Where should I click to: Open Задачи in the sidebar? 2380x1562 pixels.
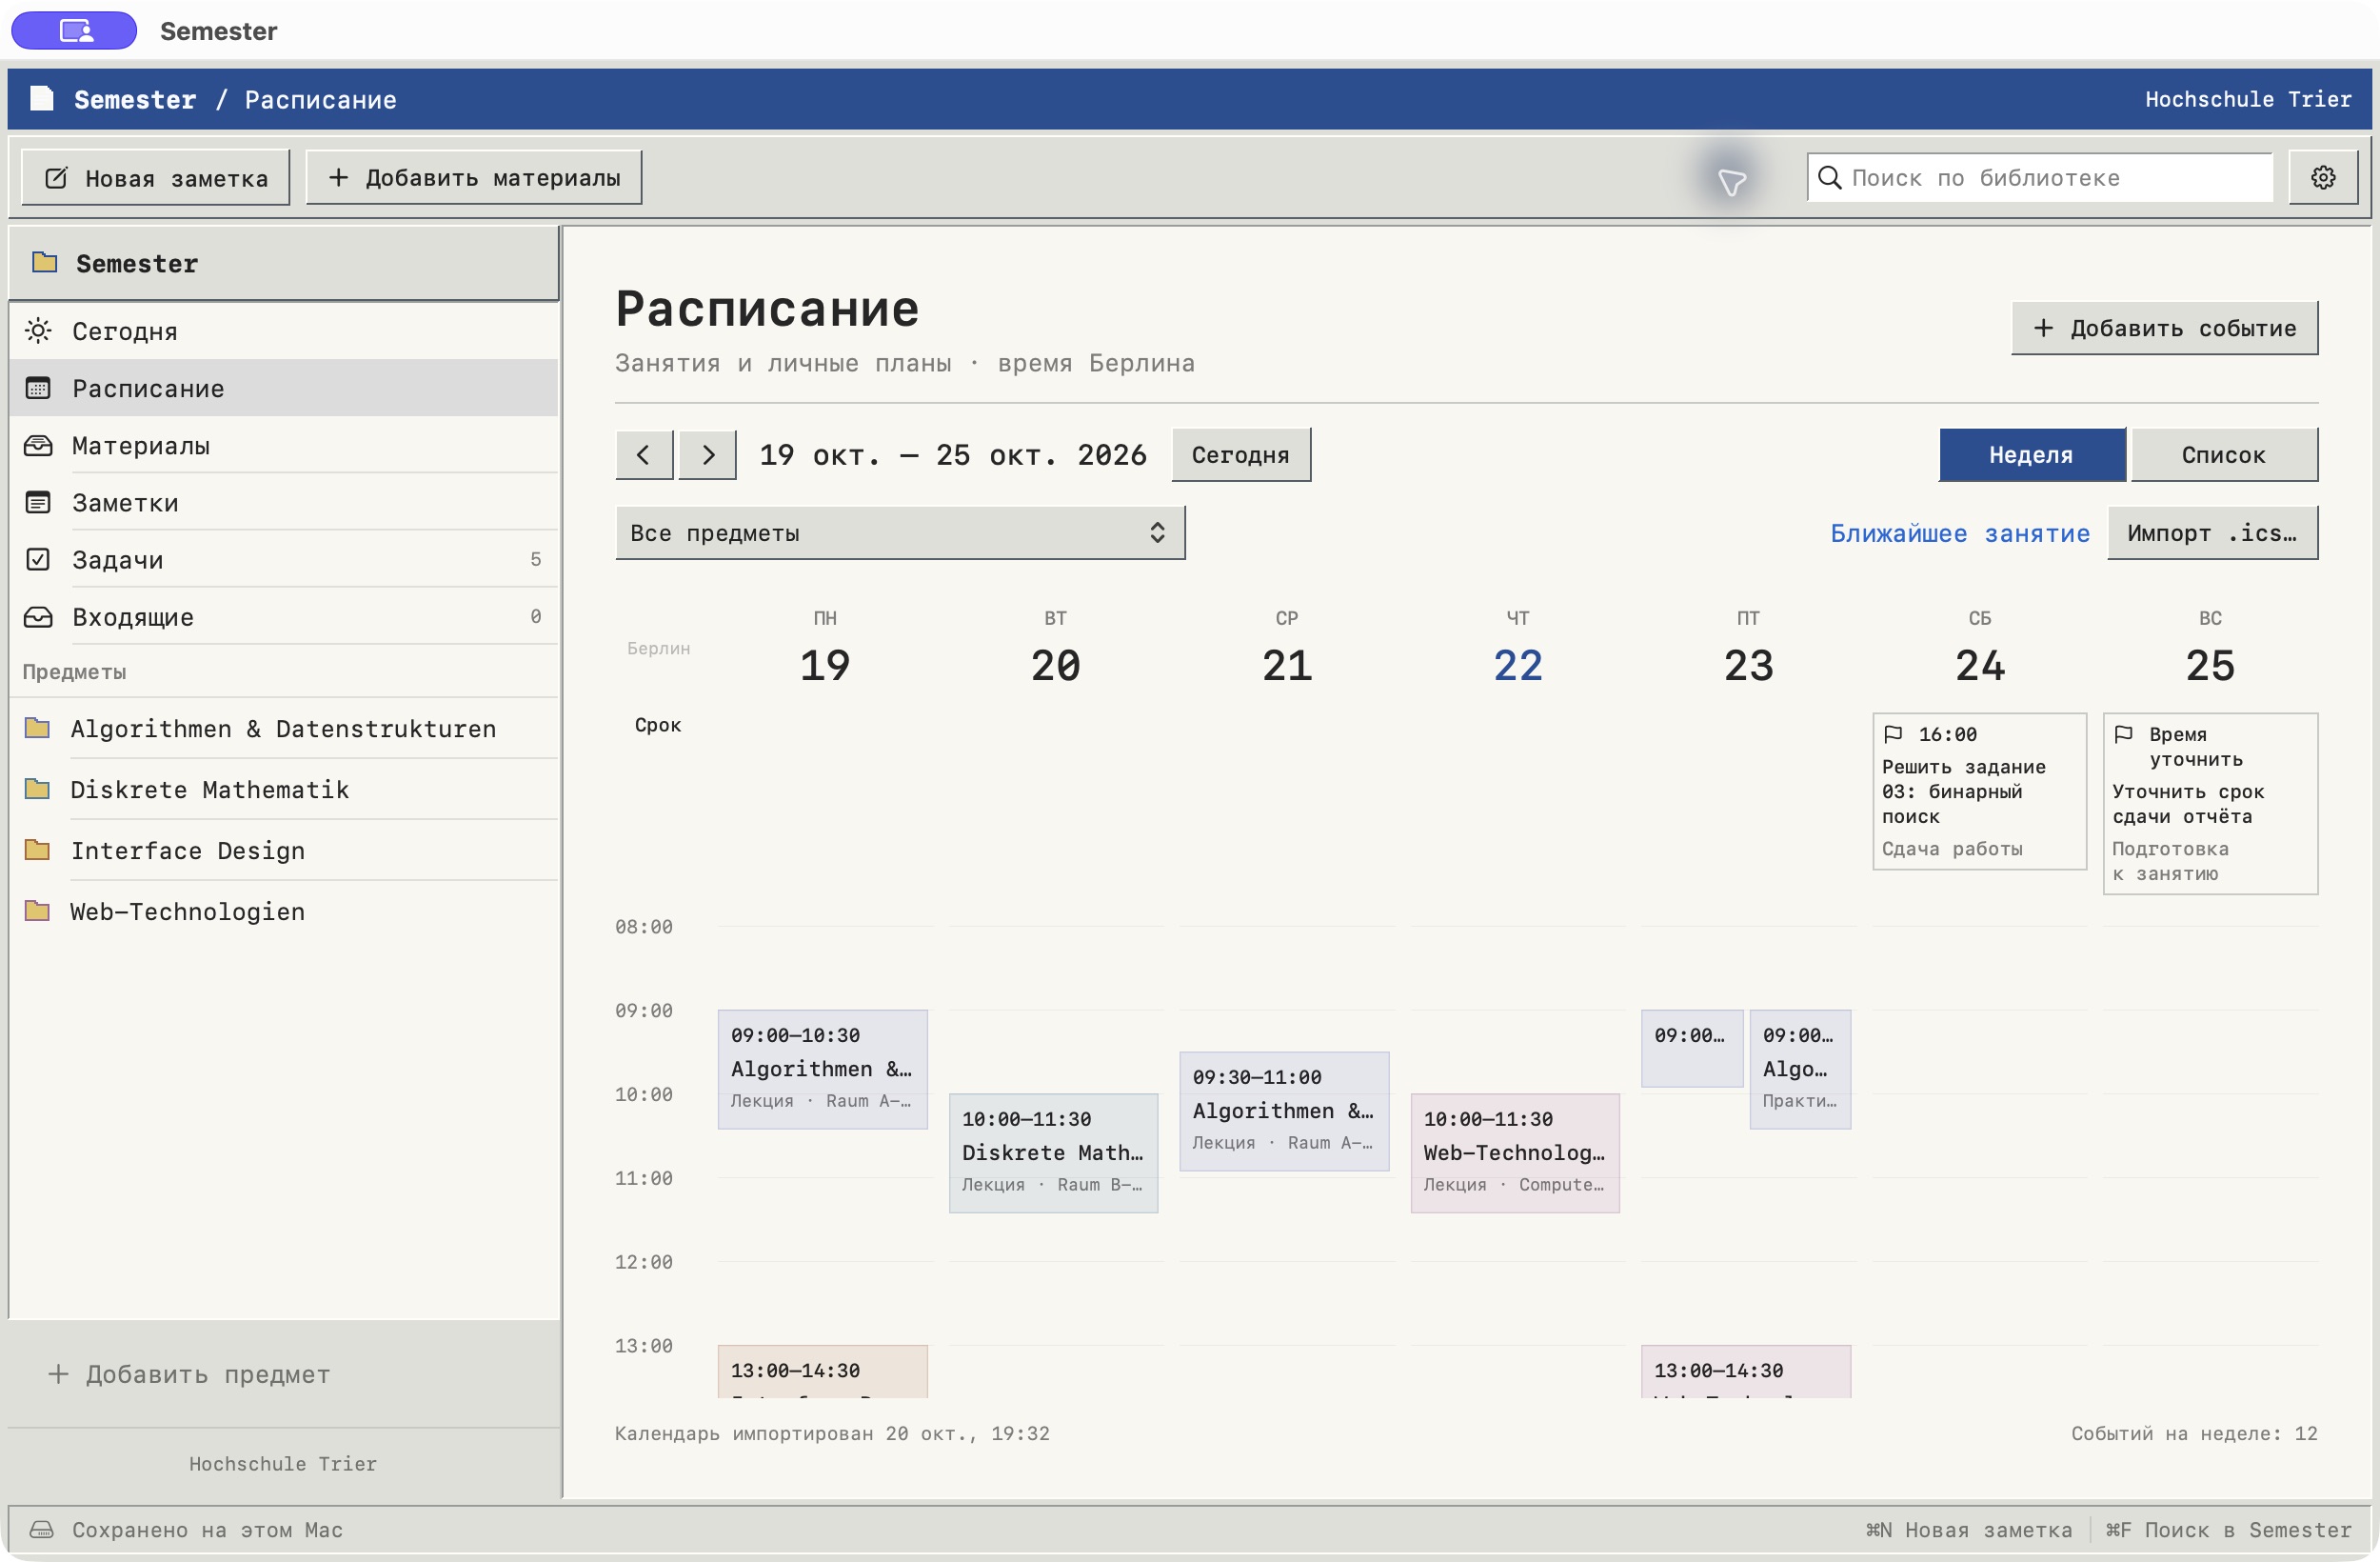[284, 559]
